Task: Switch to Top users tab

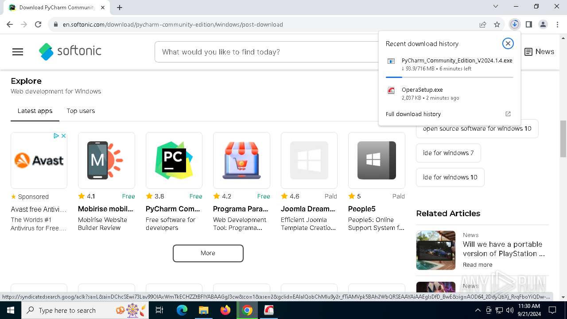Action: (81, 111)
